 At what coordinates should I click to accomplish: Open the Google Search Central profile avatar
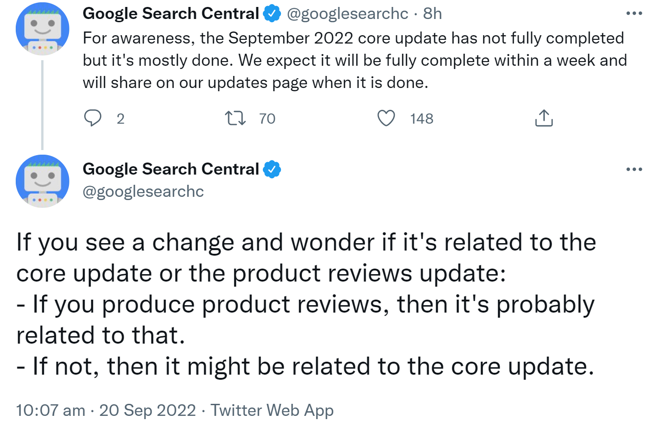pyautogui.click(x=42, y=29)
